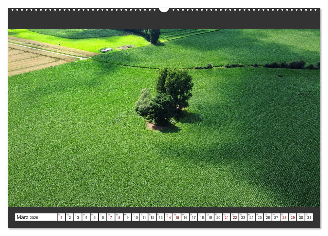The height and width of the screenshot is (236, 328).
Task: Click date cell 12
Action: pyautogui.click(x=152, y=217)
